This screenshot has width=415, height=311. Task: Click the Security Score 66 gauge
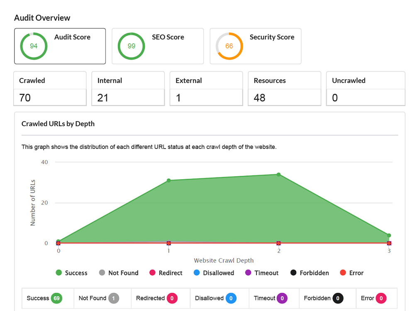[229, 46]
